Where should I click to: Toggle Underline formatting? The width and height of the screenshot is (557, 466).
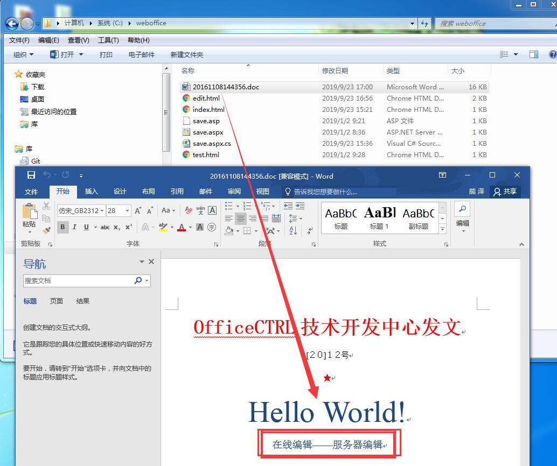click(86, 227)
